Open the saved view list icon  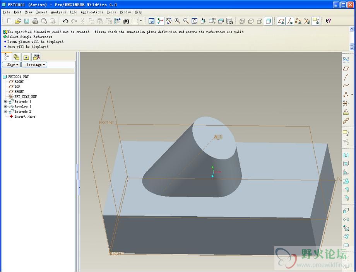(x=212, y=21)
